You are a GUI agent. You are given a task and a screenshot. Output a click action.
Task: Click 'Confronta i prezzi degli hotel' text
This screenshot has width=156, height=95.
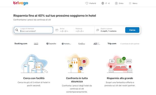pos(77,89)
